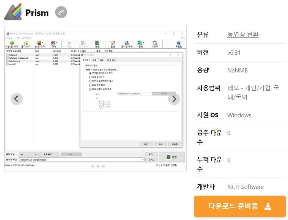Click the 누적 다운수 count value 0
Viewport: 288px width, 220px height.
pyautogui.click(x=229, y=160)
